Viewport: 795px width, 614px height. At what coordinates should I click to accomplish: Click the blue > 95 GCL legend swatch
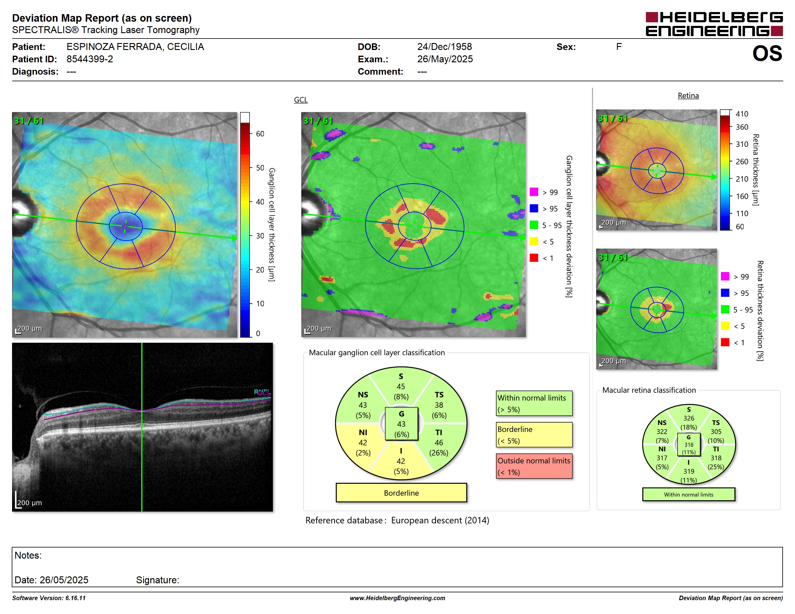pos(534,208)
